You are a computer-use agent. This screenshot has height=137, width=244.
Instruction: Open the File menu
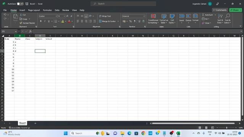5,10
